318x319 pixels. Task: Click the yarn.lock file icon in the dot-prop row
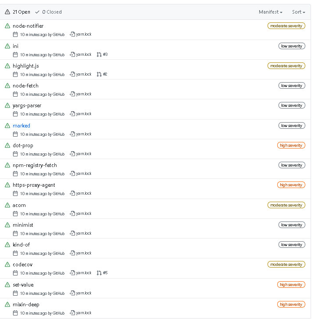(72, 154)
